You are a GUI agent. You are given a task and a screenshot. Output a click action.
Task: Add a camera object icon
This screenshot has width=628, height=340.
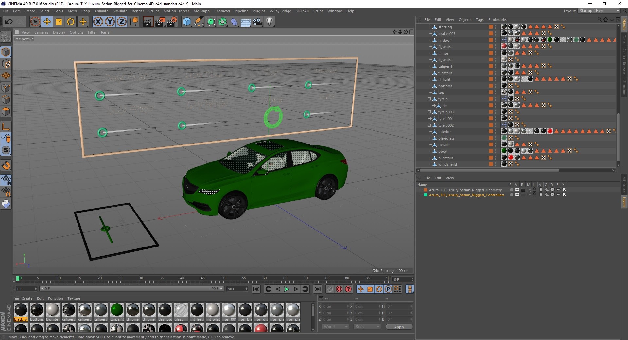[x=258, y=22]
